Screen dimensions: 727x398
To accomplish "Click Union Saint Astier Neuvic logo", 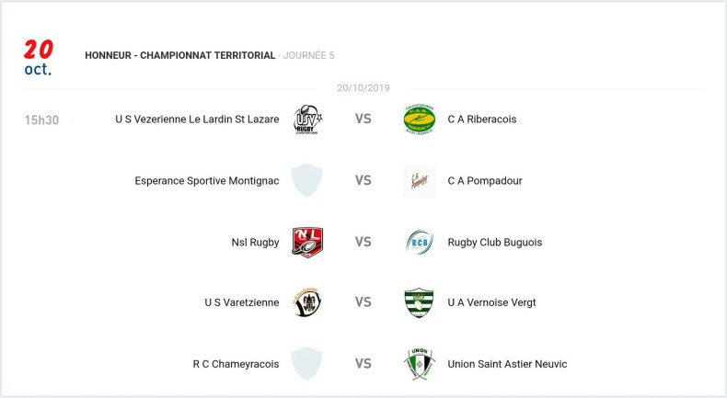I will coord(419,364).
